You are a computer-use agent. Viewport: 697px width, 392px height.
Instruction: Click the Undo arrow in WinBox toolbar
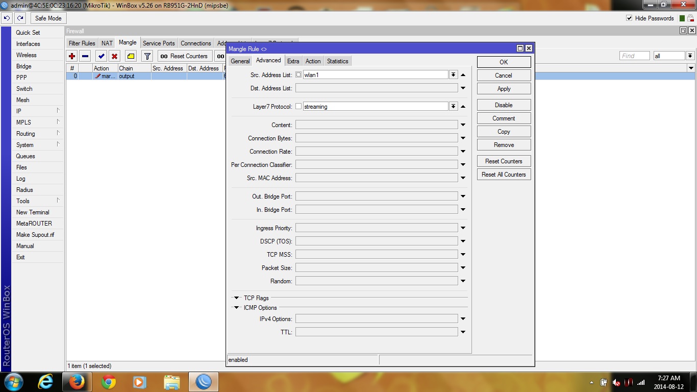[x=7, y=18]
